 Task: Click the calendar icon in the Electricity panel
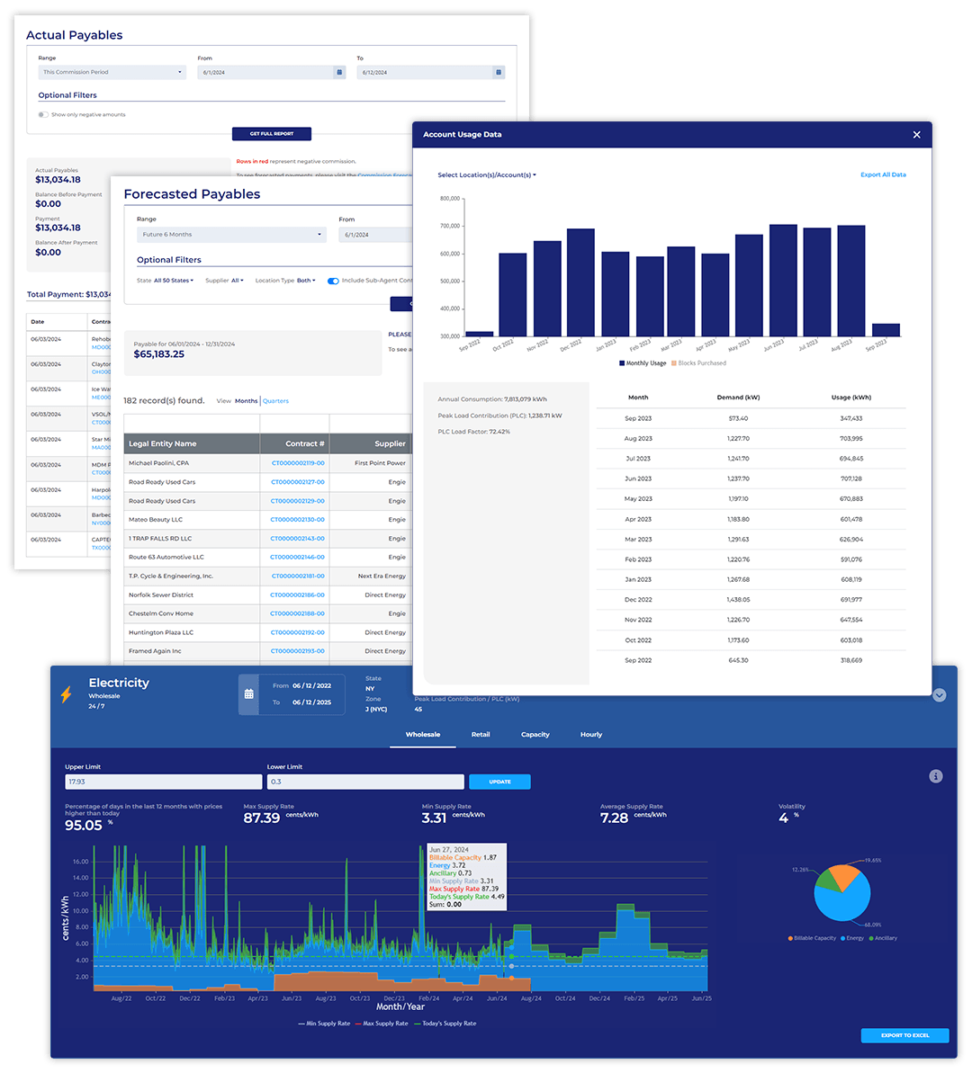(248, 694)
